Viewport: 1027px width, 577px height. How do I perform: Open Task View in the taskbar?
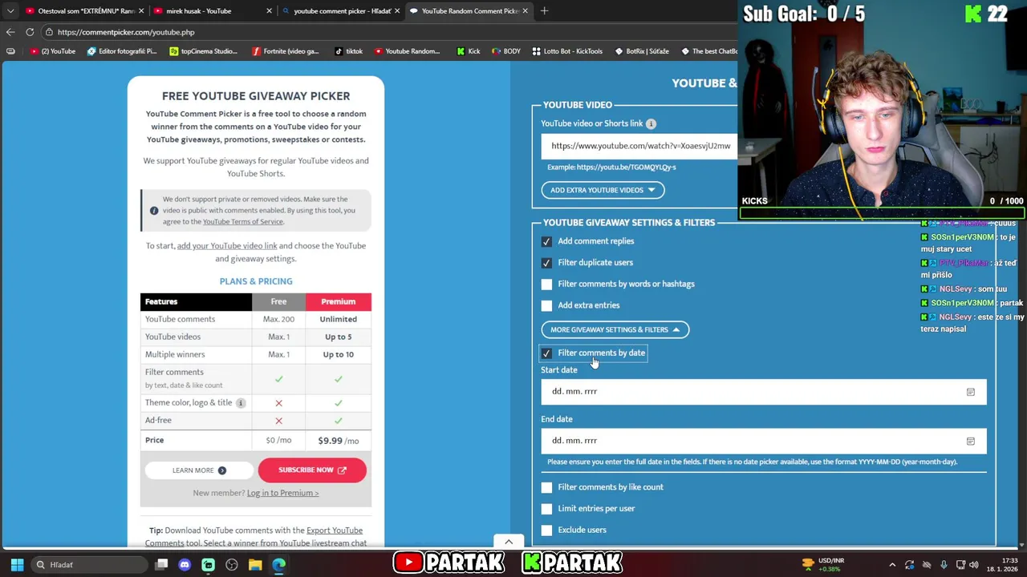tap(161, 565)
